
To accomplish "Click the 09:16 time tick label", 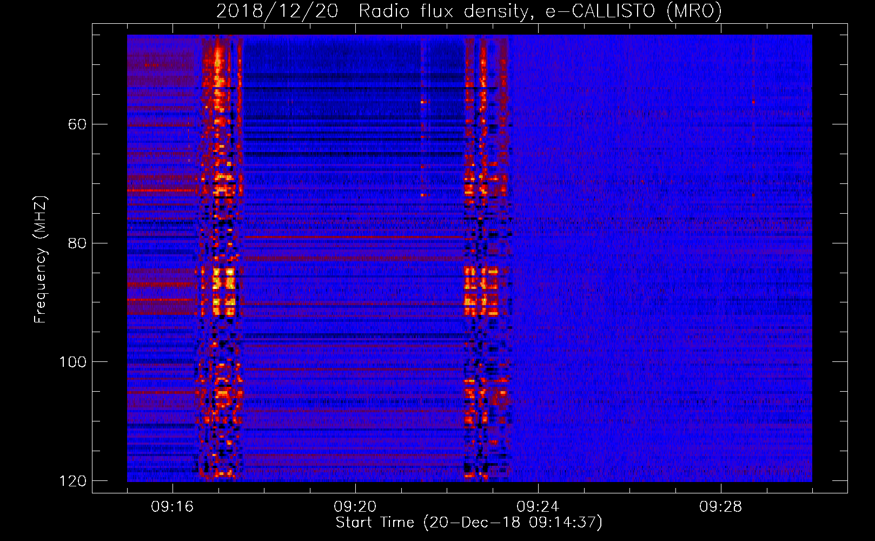I will point(173,507).
